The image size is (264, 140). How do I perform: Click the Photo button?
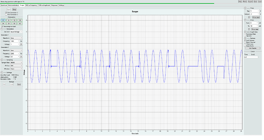point(245,2)
